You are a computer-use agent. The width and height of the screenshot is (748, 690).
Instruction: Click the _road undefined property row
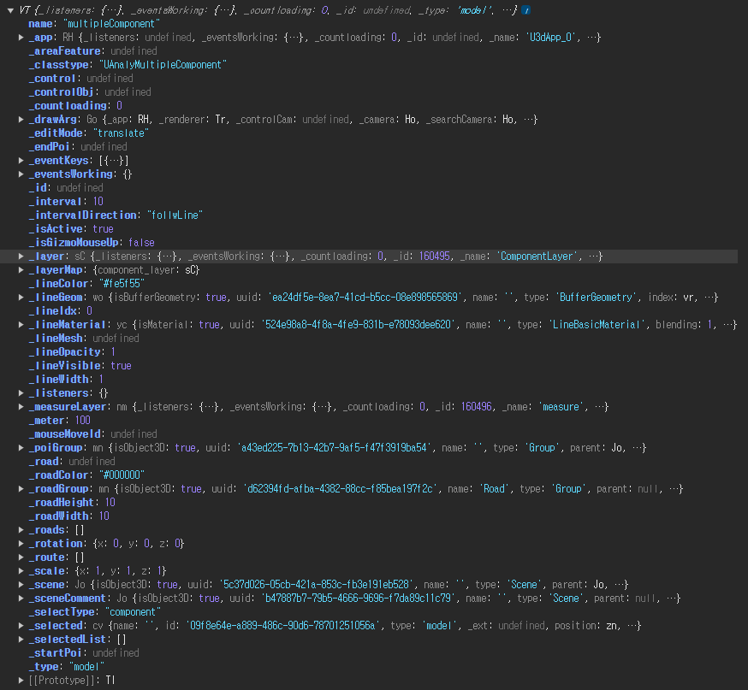72,461
